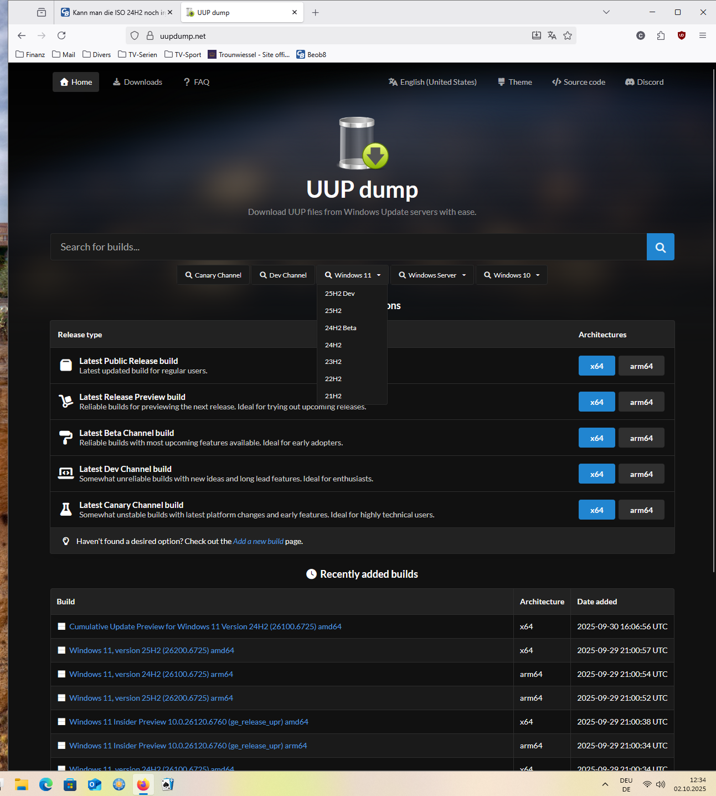The height and width of the screenshot is (796, 716).
Task: Reload the page with the refresh icon
Action: [61, 35]
